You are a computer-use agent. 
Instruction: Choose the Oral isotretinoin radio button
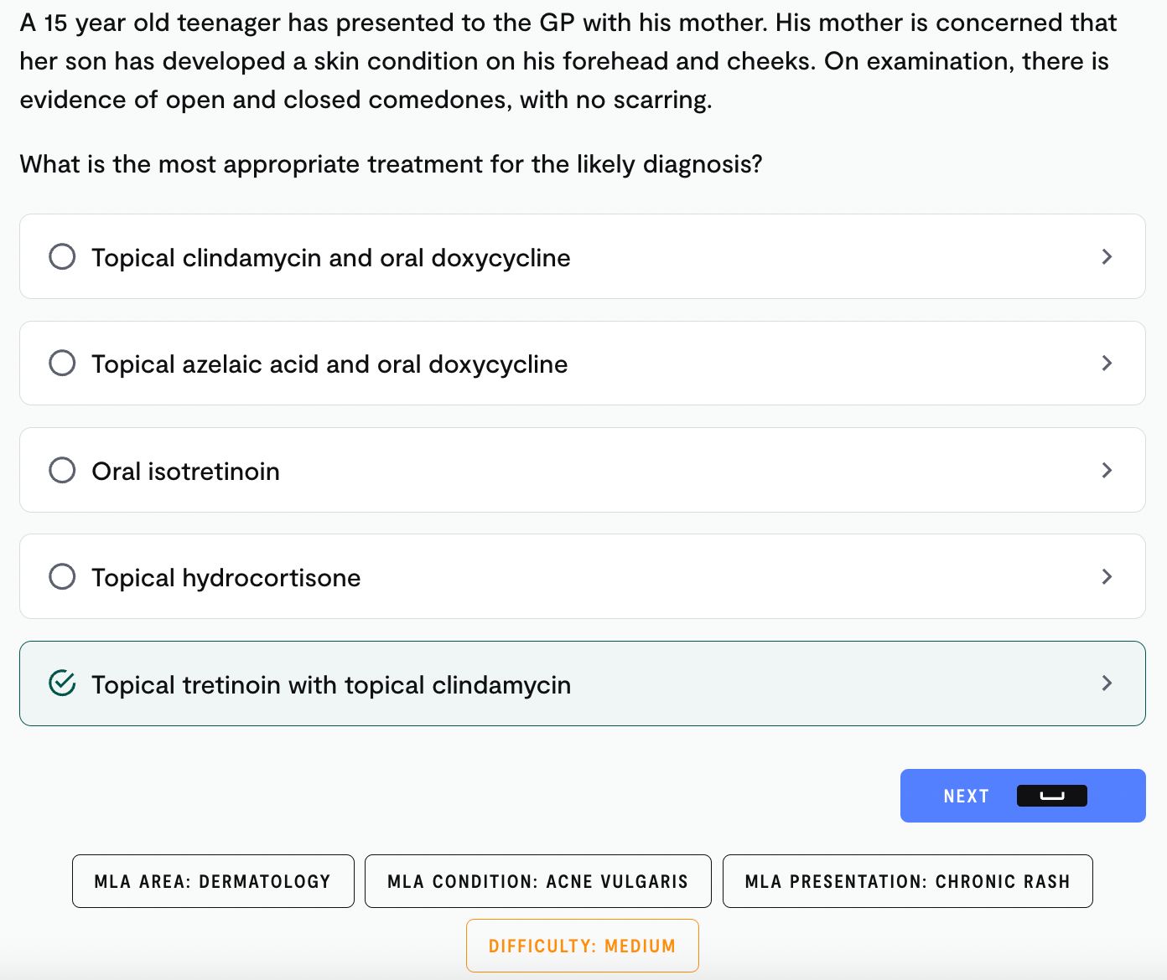tap(62, 470)
